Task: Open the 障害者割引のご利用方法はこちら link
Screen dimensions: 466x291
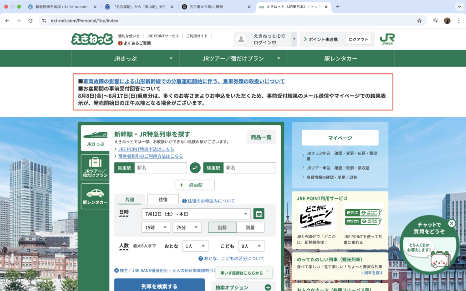Action: click(x=151, y=156)
